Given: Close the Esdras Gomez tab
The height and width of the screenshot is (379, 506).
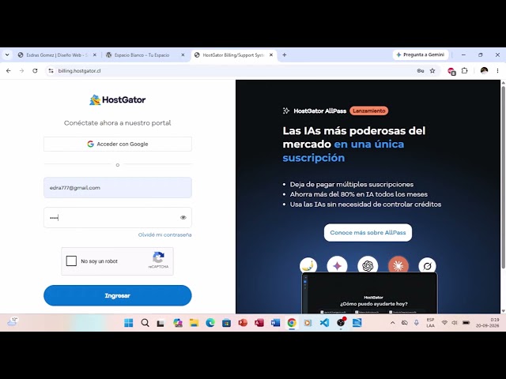Looking at the screenshot, I should pyautogui.click(x=95, y=55).
